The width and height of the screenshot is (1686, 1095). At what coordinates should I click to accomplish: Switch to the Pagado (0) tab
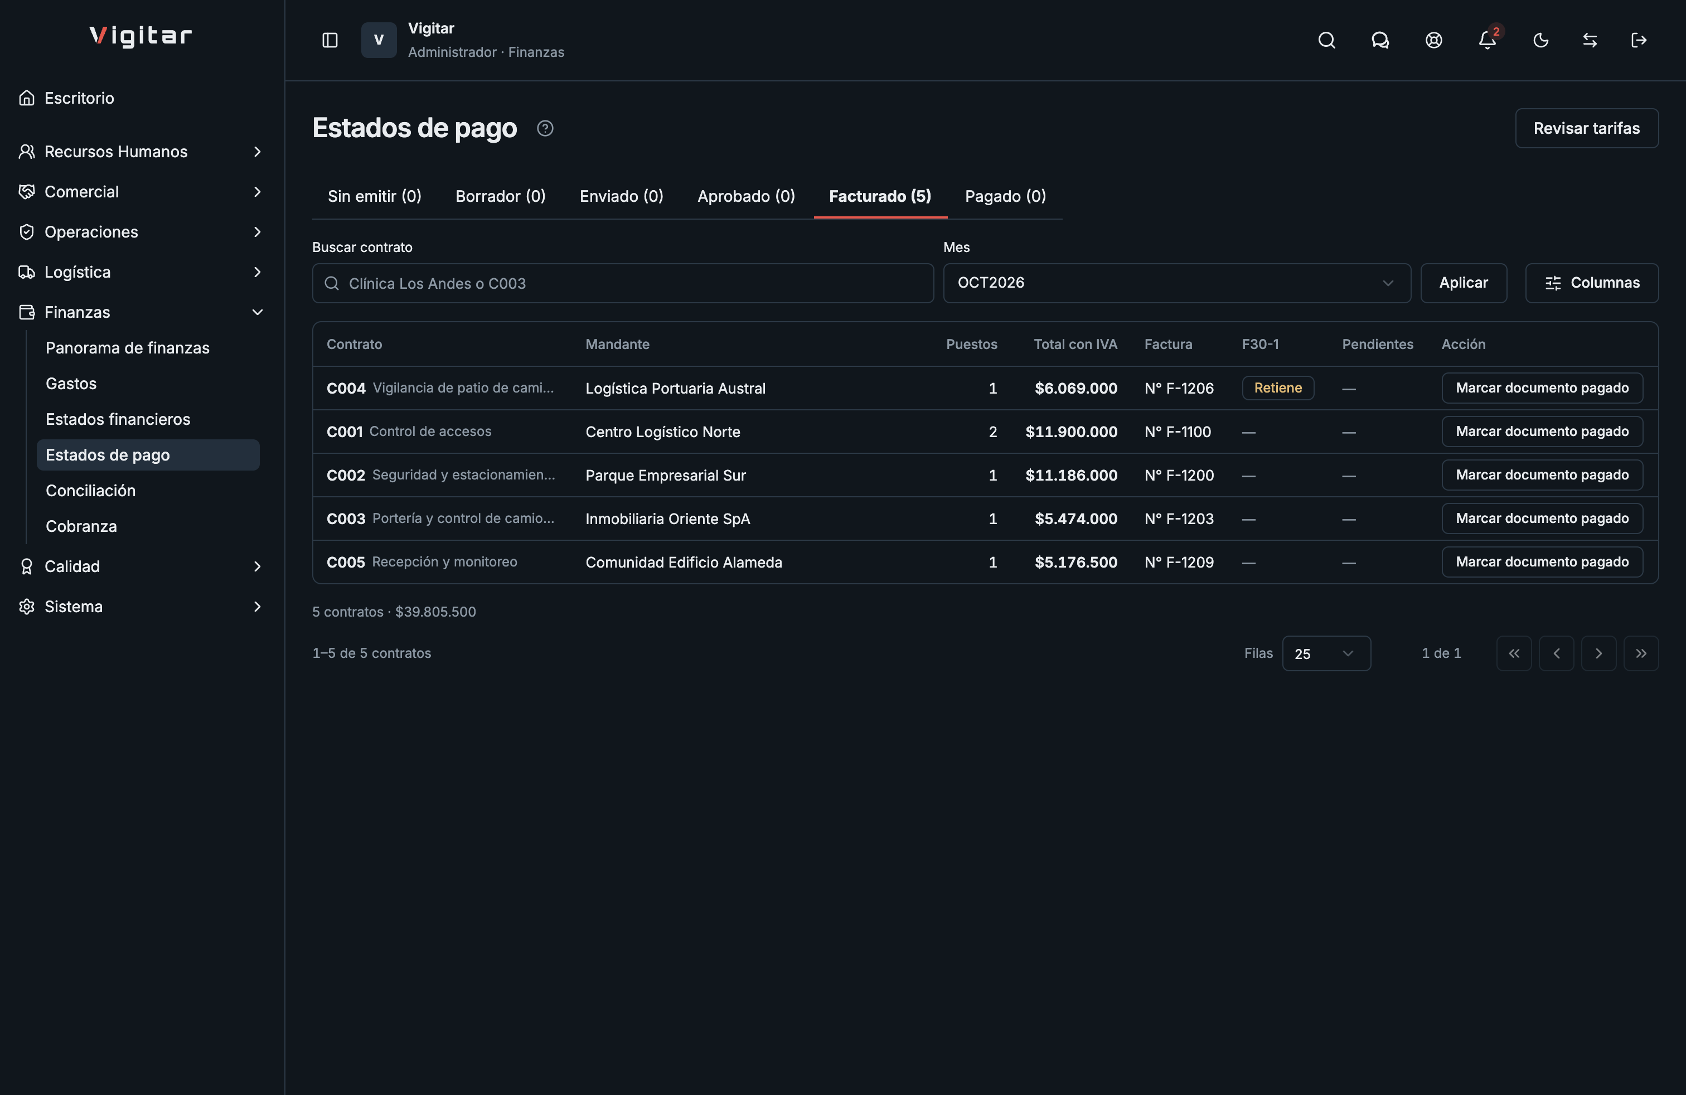tap(1005, 196)
